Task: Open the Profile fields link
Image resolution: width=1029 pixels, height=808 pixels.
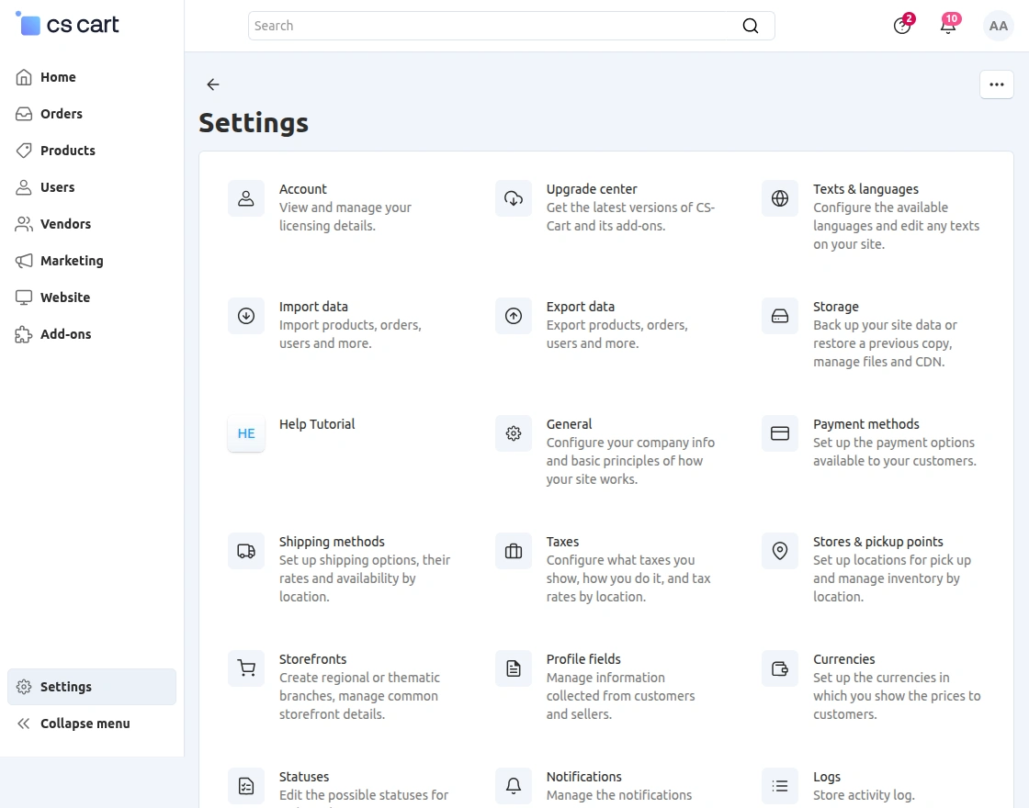Action: [583, 659]
